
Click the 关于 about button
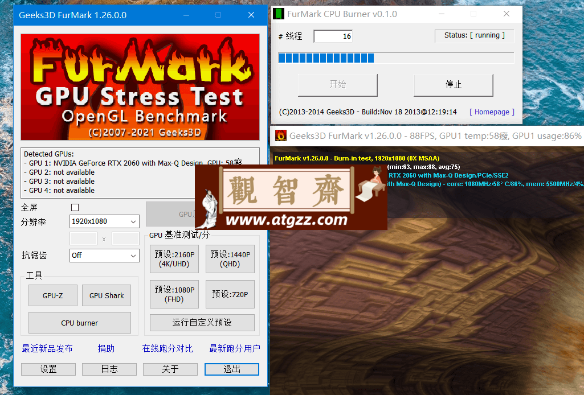tap(170, 369)
